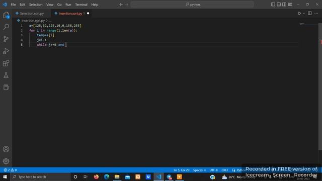Open the bottom activity bar panel icon
The width and height of the screenshot is (322, 181).
tap(6, 87)
